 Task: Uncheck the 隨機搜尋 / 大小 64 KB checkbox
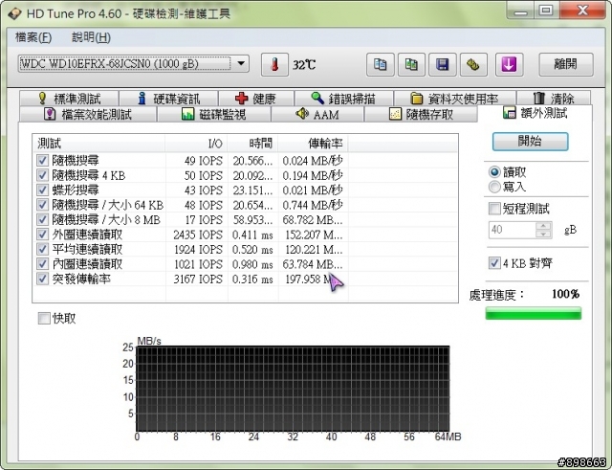42,205
